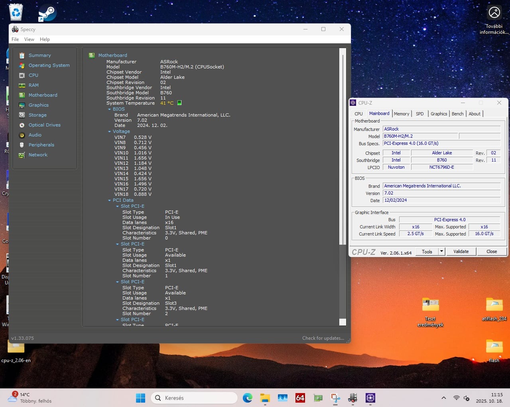Open the Network section in Speccy

point(38,155)
